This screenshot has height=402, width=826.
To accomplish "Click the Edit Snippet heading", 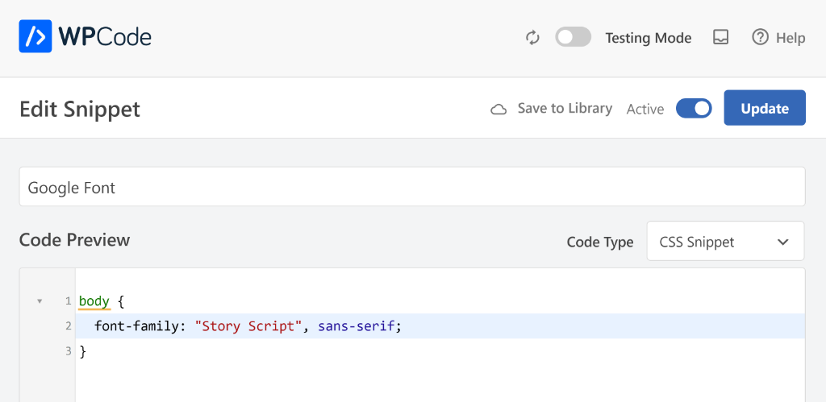I will coord(80,110).
